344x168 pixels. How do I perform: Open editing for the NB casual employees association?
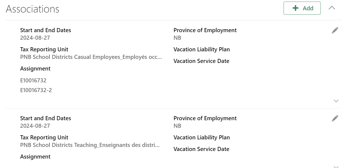[335, 30]
